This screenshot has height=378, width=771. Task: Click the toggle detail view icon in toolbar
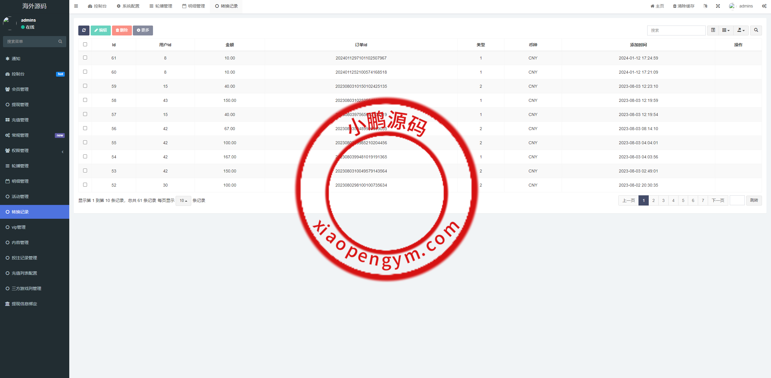(x=713, y=30)
